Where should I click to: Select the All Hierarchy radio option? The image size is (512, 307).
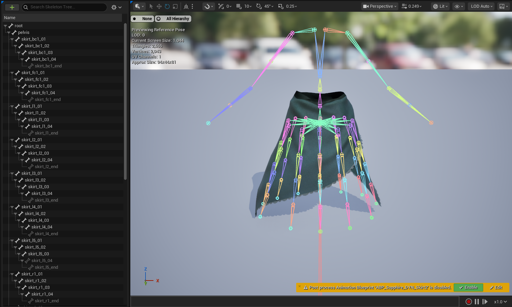pos(173,19)
